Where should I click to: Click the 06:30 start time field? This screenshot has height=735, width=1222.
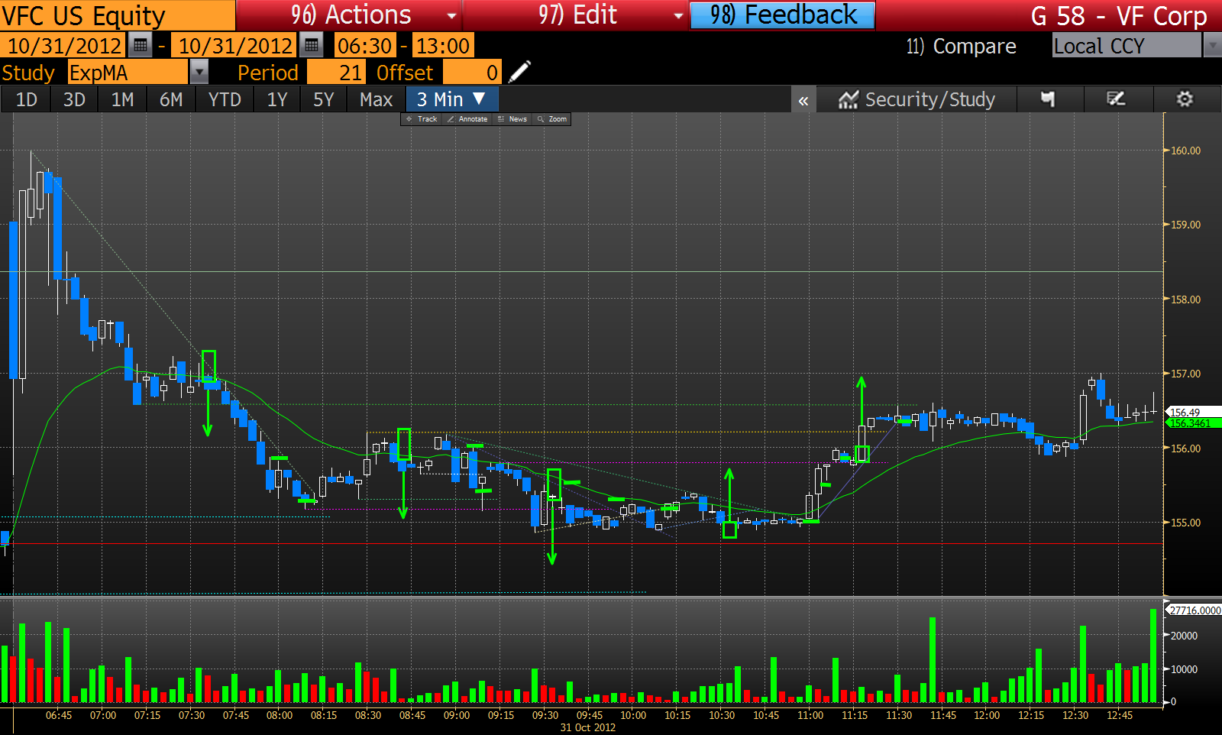365,46
